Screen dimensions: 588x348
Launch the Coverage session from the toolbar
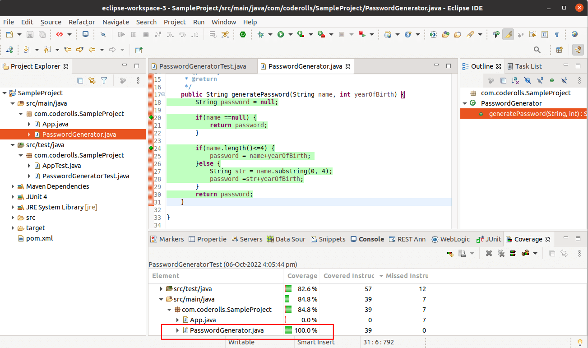(x=301, y=34)
